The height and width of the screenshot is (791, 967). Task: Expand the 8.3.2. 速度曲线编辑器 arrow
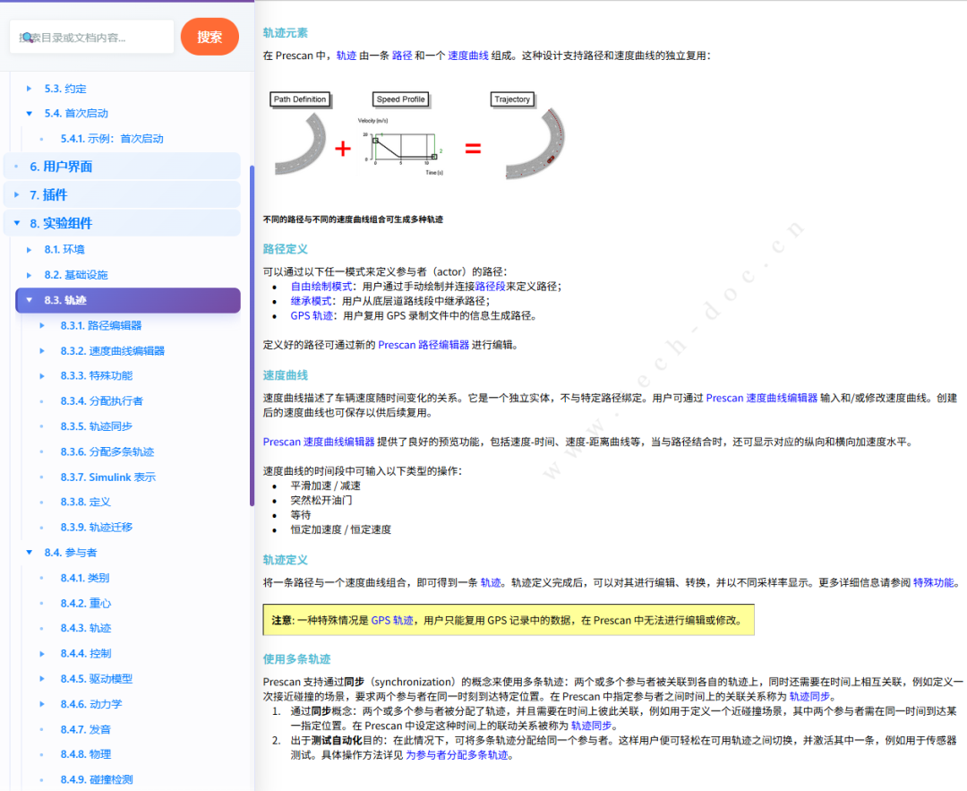(x=42, y=350)
